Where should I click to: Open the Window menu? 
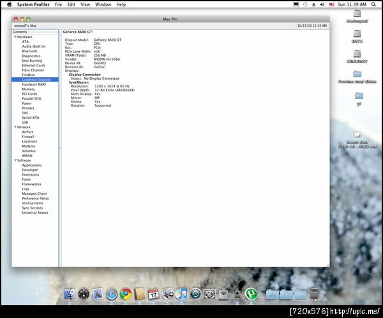click(x=103, y=4)
